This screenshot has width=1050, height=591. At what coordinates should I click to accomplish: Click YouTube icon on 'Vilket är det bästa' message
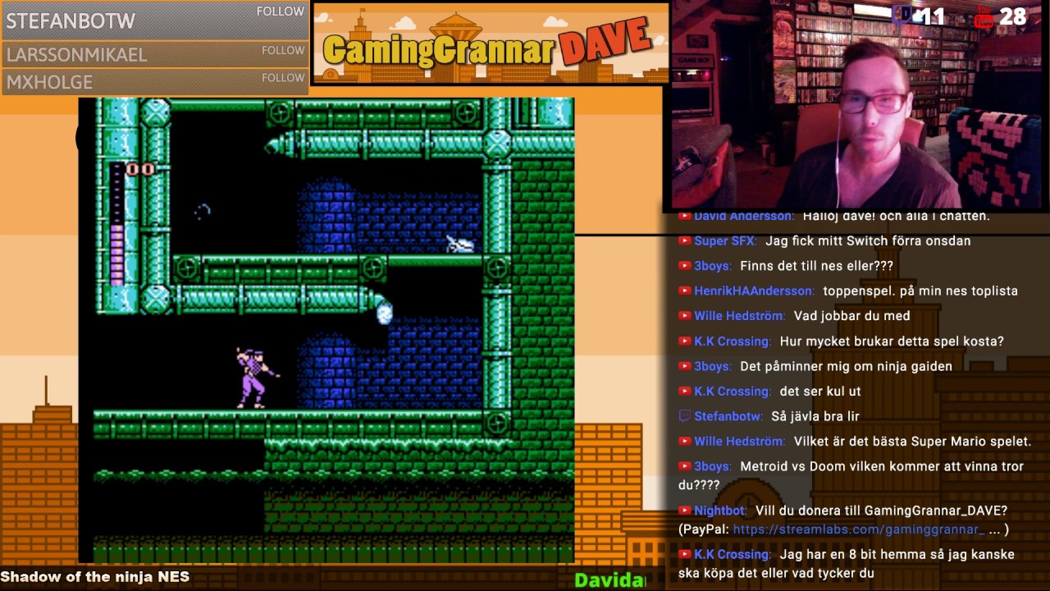point(684,442)
